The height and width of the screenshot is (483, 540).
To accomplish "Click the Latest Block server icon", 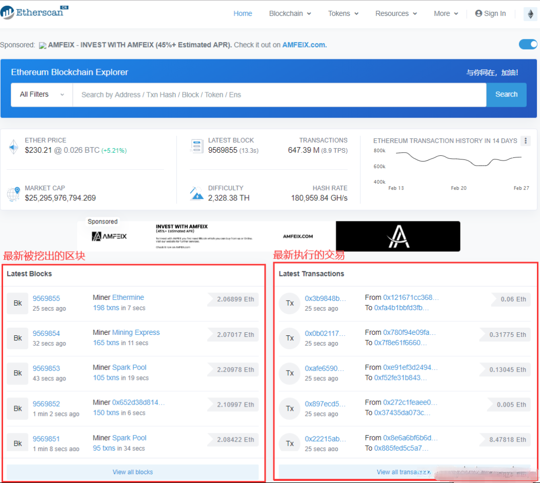I will (196, 146).
